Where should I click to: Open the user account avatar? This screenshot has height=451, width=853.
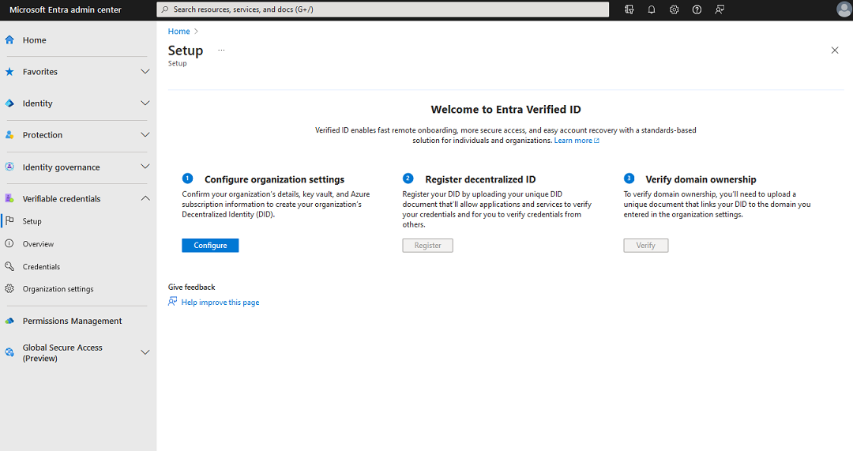click(x=844, y=9)
